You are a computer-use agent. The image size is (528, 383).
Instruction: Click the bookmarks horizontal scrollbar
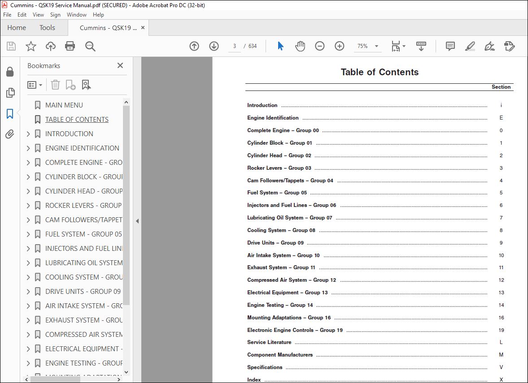pyautogui.click(x=55, y=379)
